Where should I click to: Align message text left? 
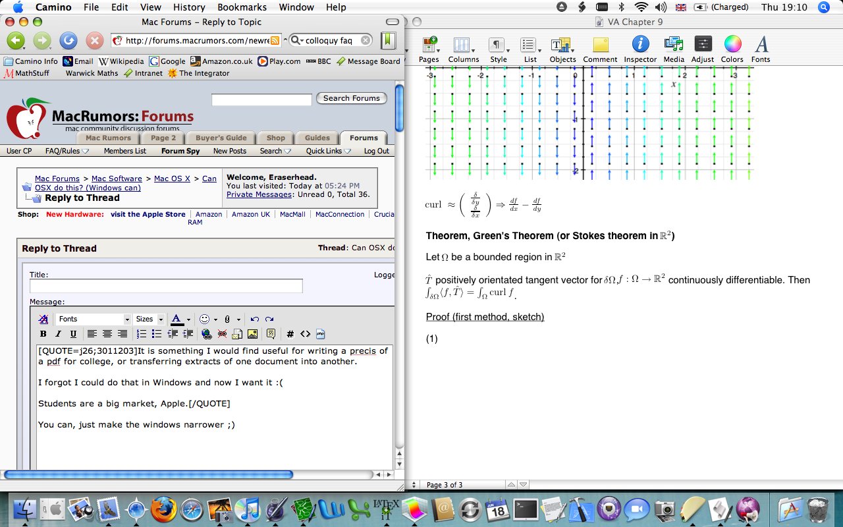click(x=92, y=334)
